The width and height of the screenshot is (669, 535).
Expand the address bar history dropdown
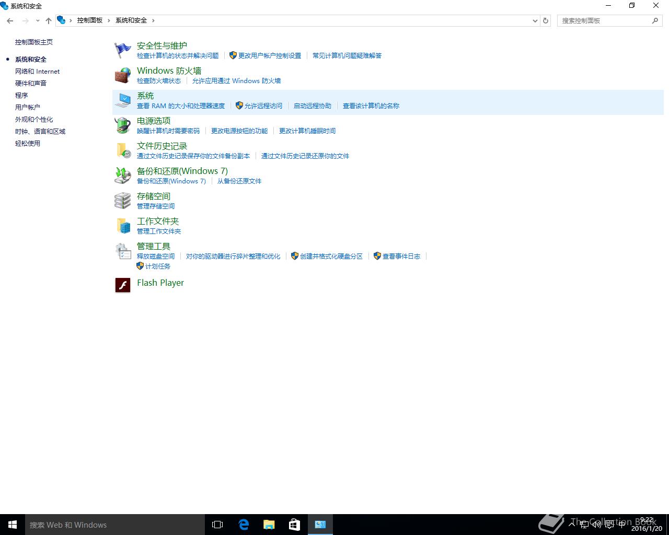coord(535,20)
